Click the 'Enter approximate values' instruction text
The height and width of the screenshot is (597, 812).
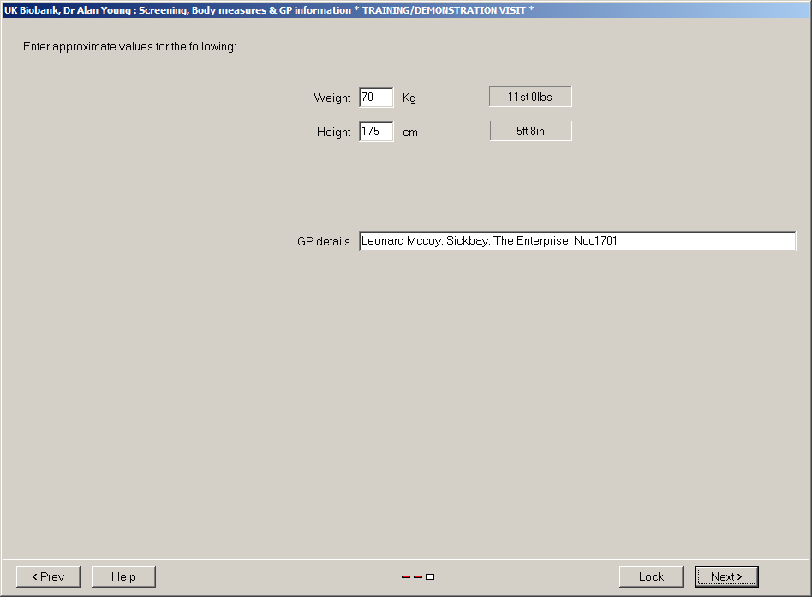coord(129,46)
